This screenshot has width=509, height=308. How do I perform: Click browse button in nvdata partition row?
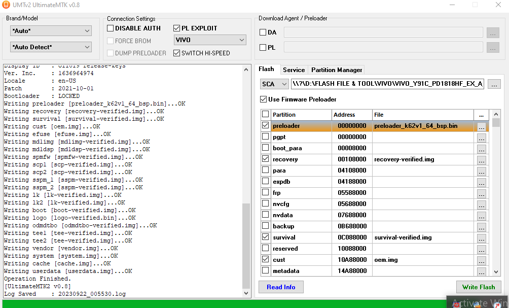pos(481,216)
